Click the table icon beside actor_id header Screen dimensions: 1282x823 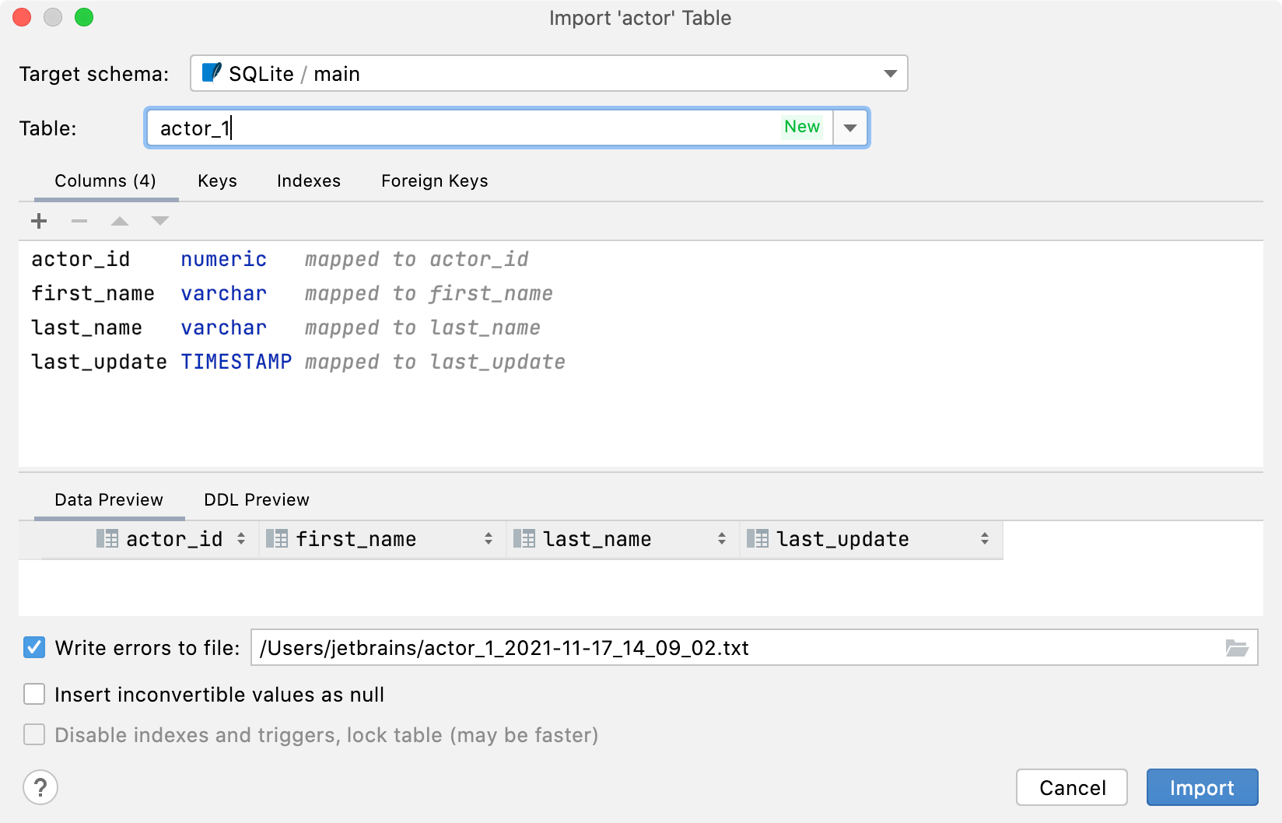106,538
